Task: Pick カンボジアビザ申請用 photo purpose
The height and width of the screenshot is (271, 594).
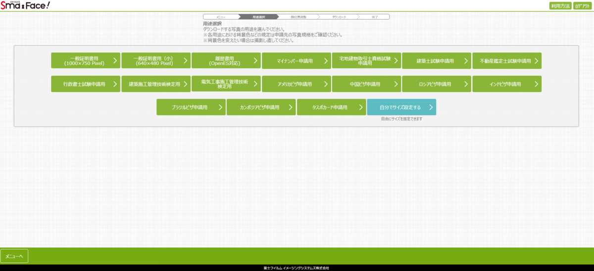Action: pyautogui.click(x=261, y=107)
